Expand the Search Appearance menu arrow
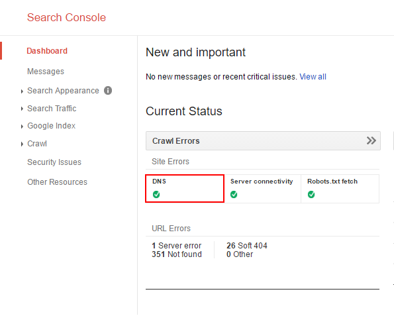The image size is (394, 318). click(22, 91)
